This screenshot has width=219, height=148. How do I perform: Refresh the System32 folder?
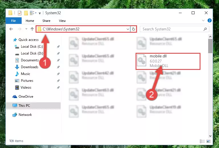(133, 29)
